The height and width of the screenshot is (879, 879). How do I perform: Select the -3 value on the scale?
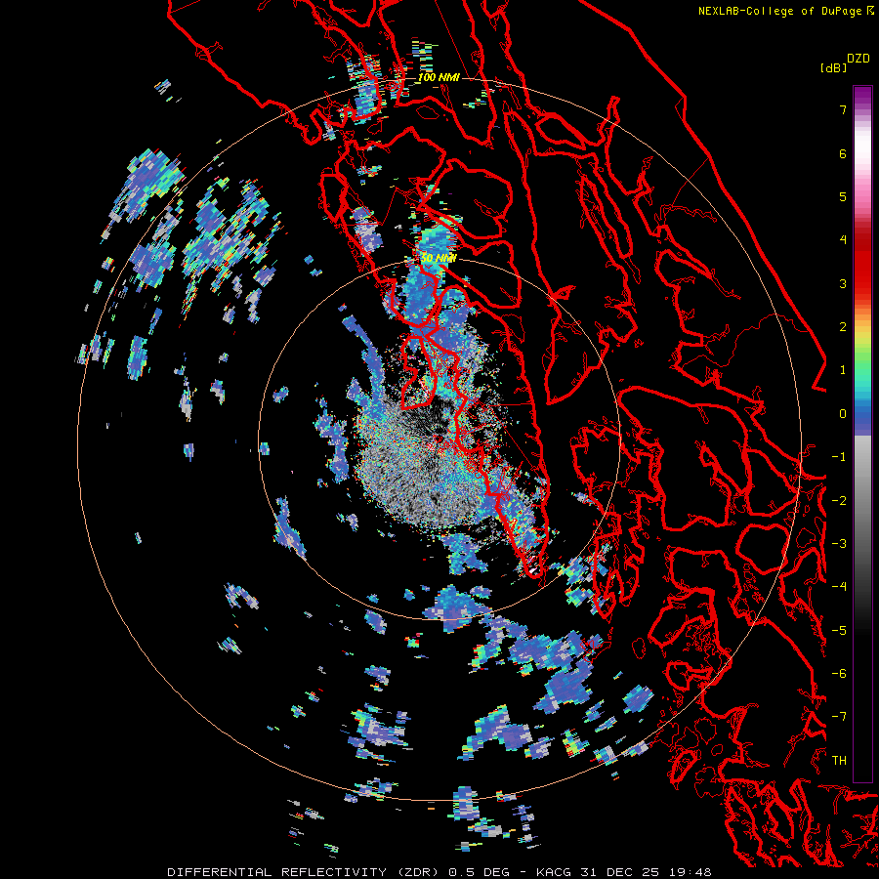point(839,543)
